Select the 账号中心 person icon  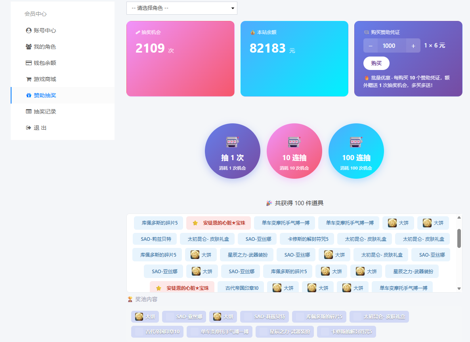(29, 30)
